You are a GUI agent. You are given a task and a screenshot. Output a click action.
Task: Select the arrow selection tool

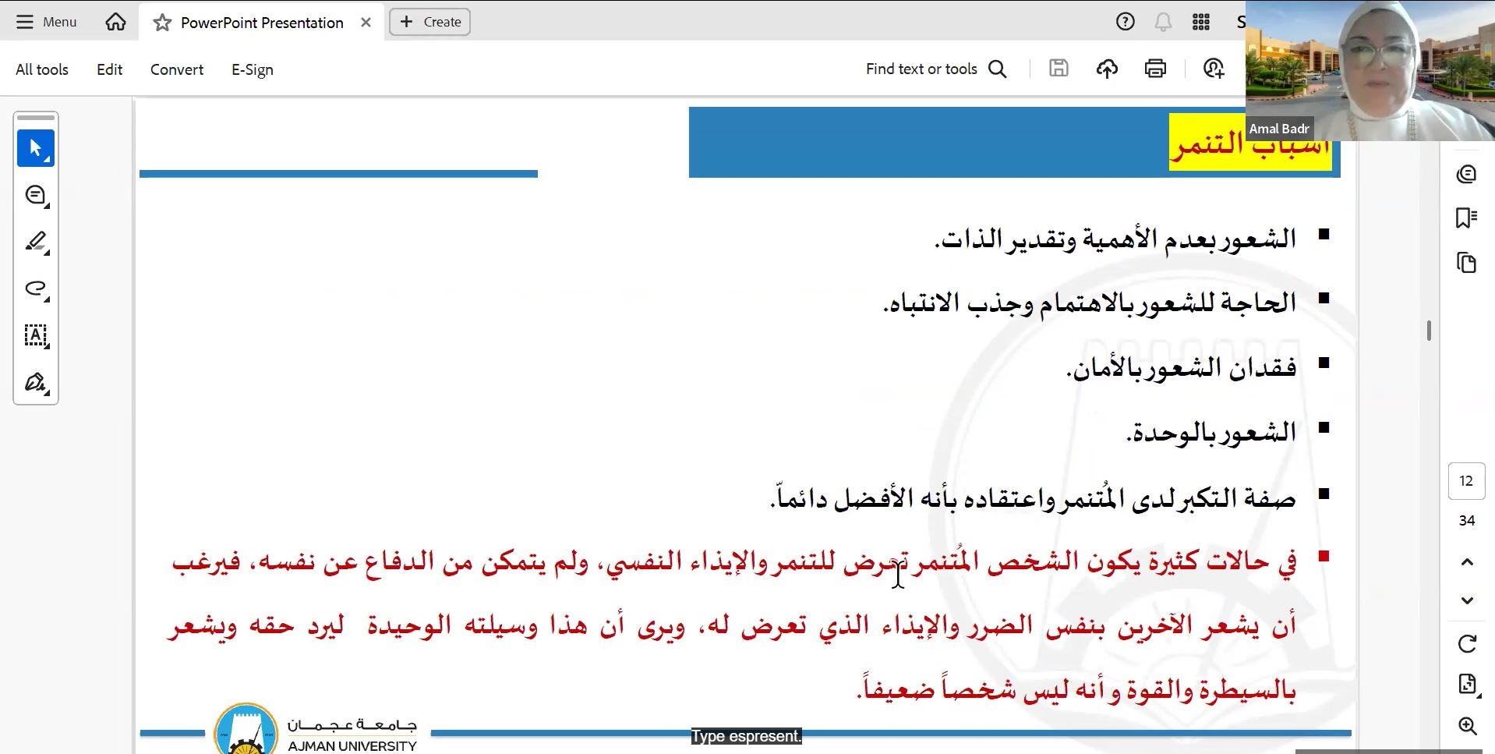[x=36, y=148]
